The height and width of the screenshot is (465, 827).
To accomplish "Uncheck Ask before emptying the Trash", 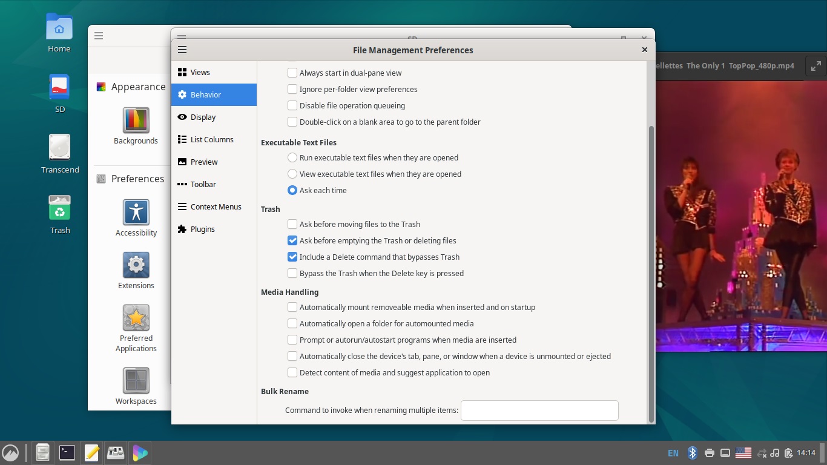I will [292, 240].
